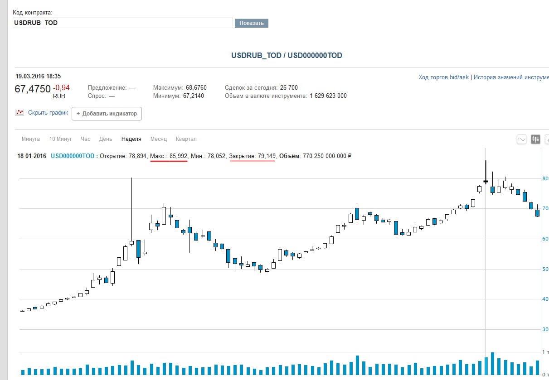The width and height of the screenshot is (549, 380).
Task: Click the tallest volume bar at the chart bottom
Action: pyautogui.click(x=492, y=363)
